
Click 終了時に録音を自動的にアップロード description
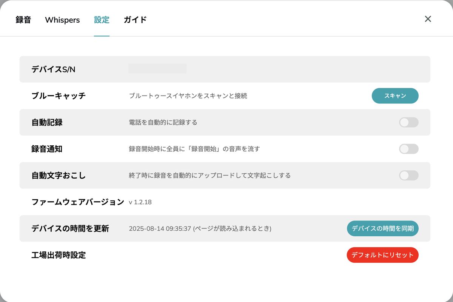[210, 175]
